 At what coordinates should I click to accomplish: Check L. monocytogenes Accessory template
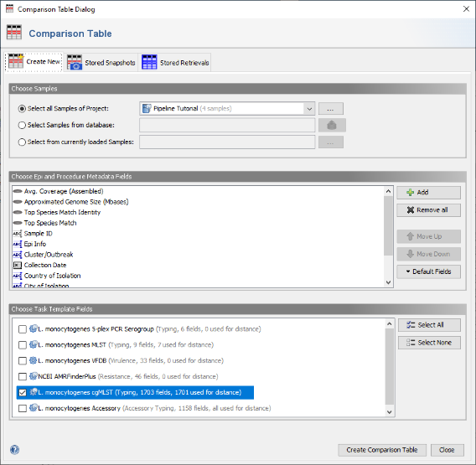pyautogui.click(x=23, y=409)
